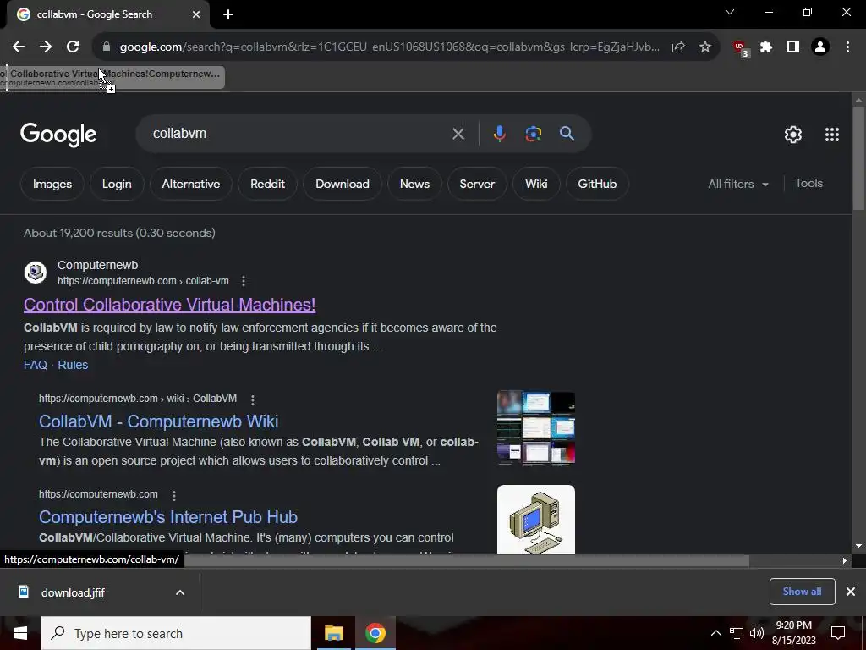View site information via the lock icon
866x650 pixels.
(x=106, y=47)
